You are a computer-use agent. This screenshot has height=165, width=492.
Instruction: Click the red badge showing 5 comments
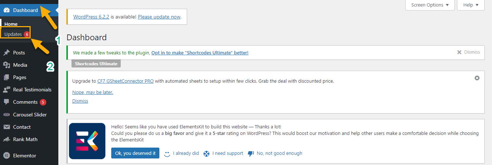coord(43,102)
